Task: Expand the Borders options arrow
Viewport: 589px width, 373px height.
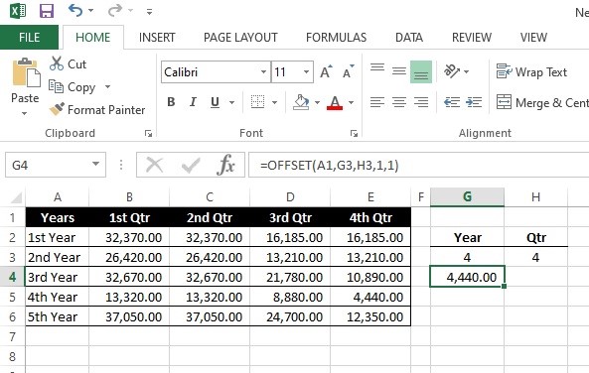Action: coord(274,102)
